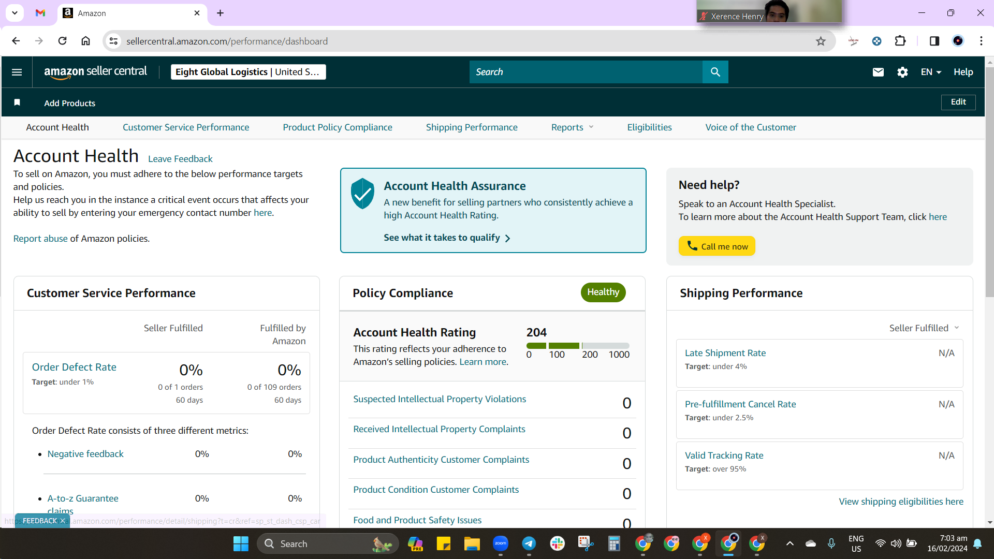Open the EN language dropdown
Viewport: 994px width, 559px height.
tap(931, 72)
